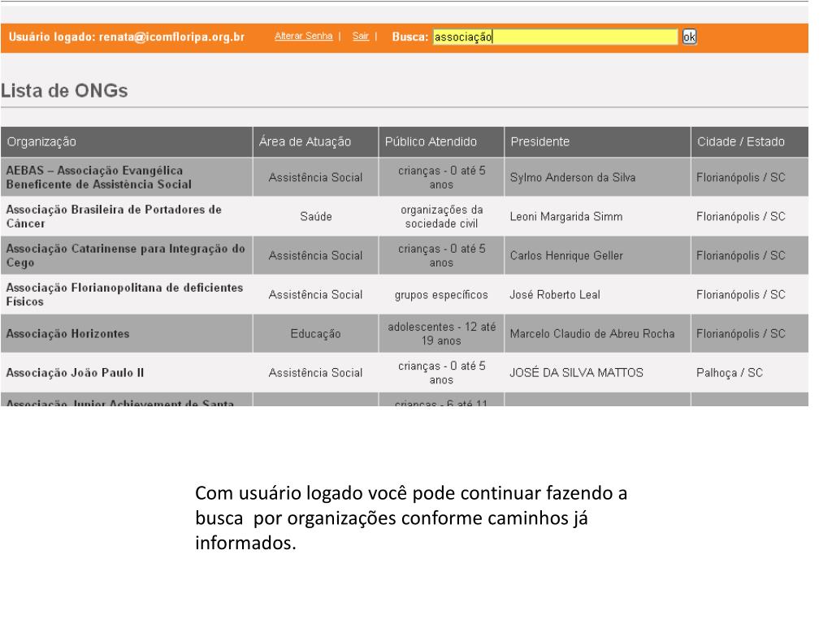
Task: Select Assistência Social cell in AEBAS row
Action: [x=315, y=177]
